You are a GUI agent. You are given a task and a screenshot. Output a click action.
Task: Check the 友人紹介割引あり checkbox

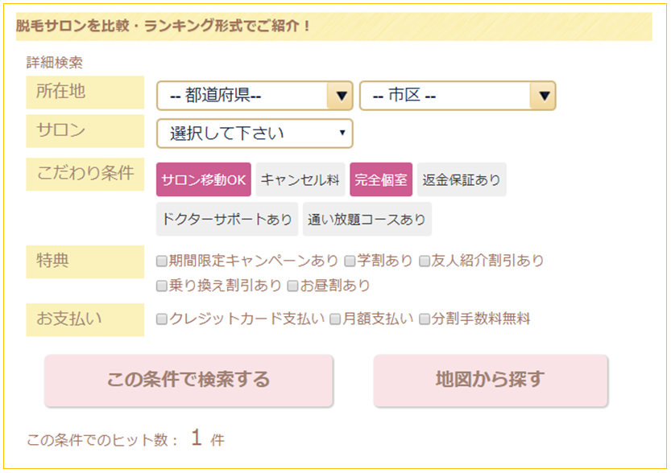coord(425,261)
